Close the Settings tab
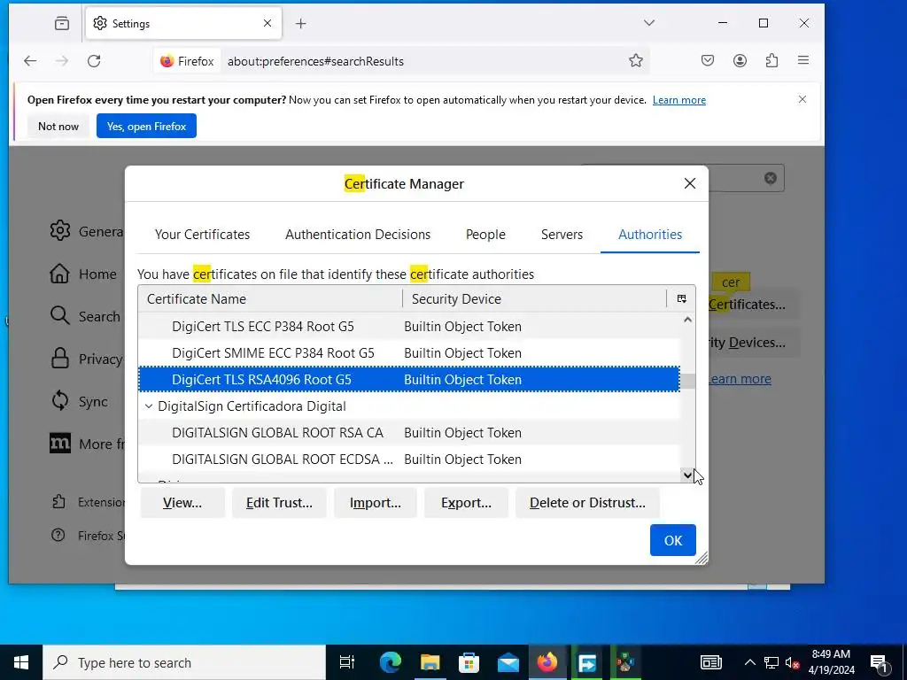The height and width of the screenshot is (680, 907). 267,23
